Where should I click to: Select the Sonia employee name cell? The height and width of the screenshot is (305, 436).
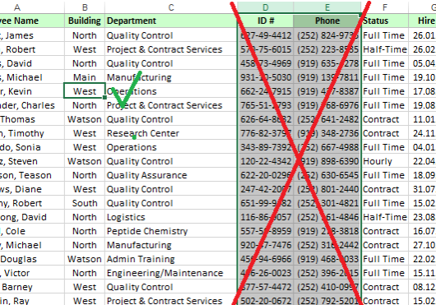tap(32, 147)
